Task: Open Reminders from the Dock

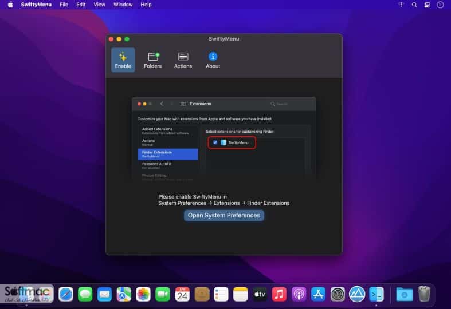Action: [221, 294]
